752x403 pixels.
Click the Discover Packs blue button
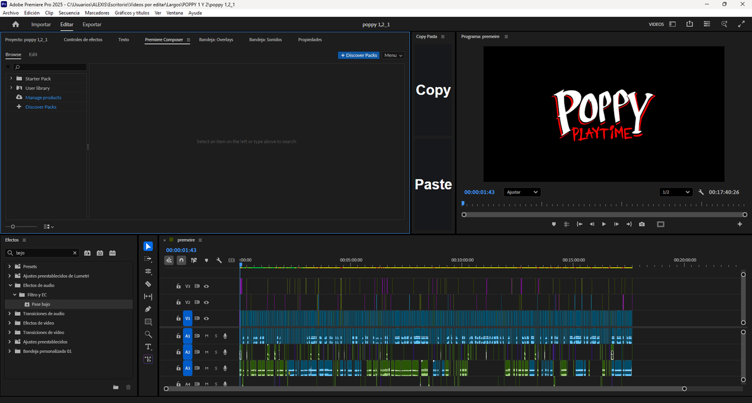click(359, 55)
